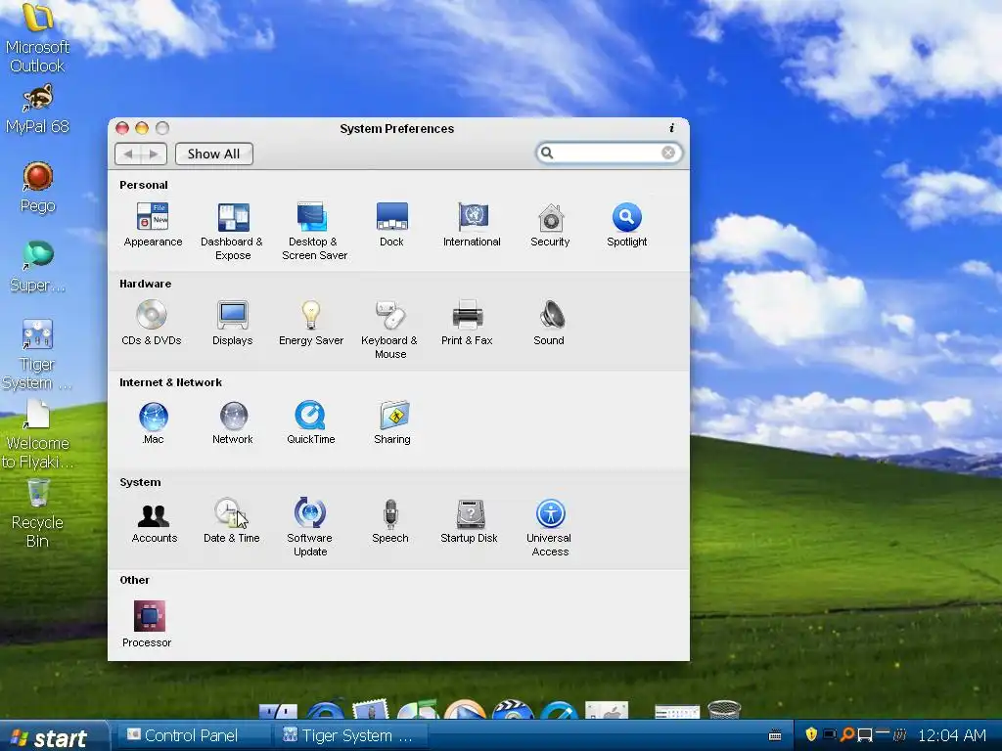Open Date & Time preferences
The width and height of the screenshot is (1002, 751).
(x=231, y=521)
